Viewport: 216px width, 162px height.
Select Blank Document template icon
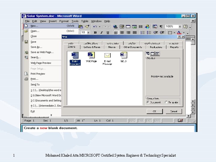coord(75,58)
